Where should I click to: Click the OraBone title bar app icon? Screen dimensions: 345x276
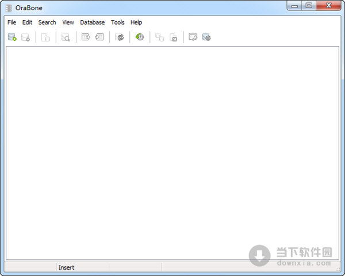pyautogui.click(x=9, y=8)
